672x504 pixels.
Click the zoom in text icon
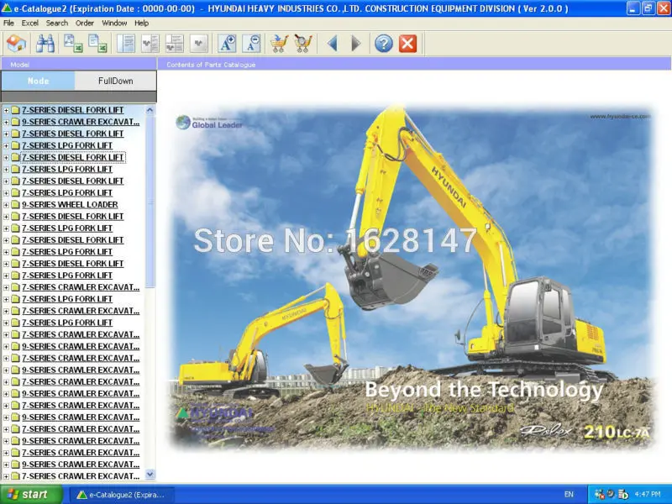[227, 44]
